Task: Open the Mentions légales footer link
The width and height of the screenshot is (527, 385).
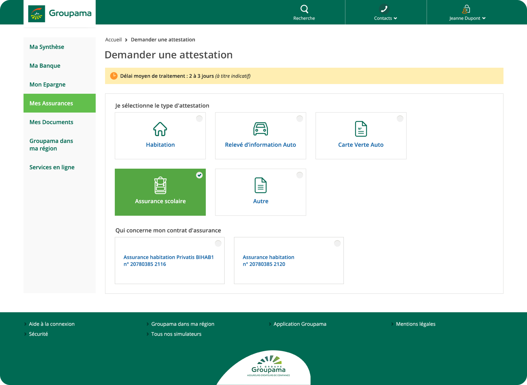Action: (x=416, y=324)
